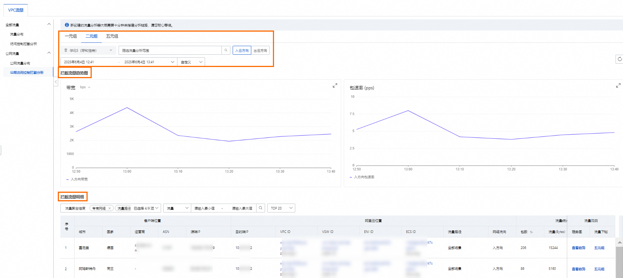Click the table scrollbar up arrow
The image size is (623, 278).
(x=620, y=242)
